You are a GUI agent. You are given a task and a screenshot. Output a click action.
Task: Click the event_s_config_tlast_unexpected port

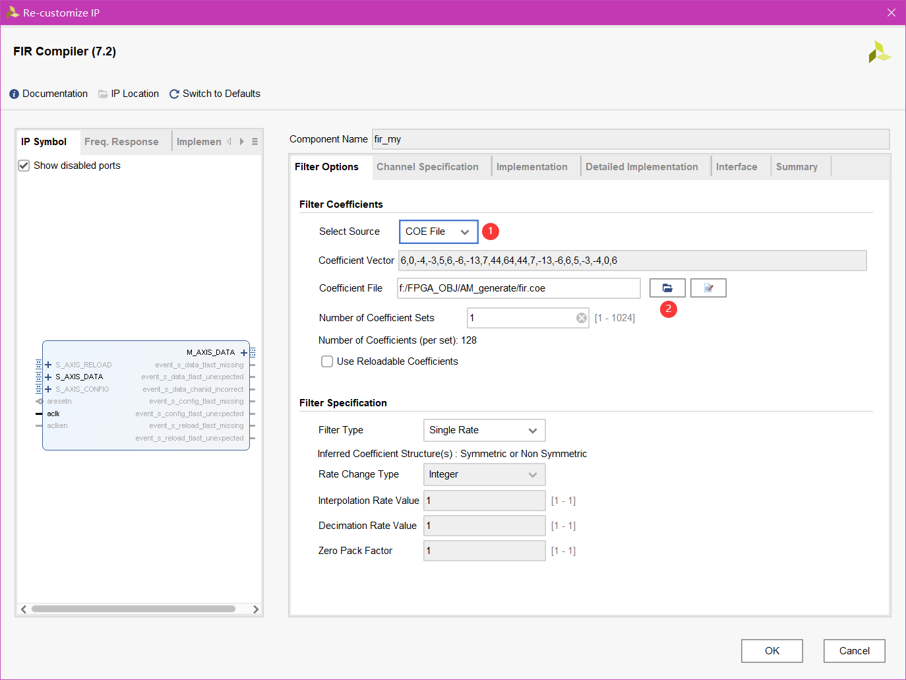tap(189, 414)
